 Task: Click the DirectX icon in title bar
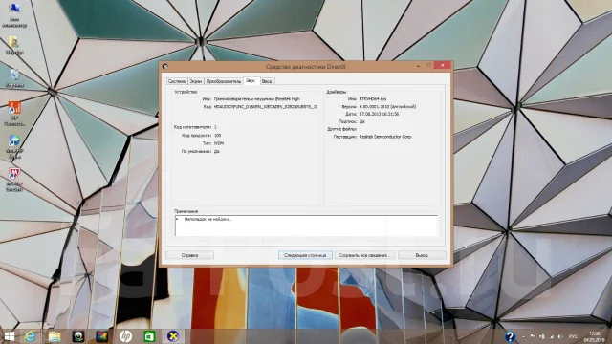coord(165,66)
